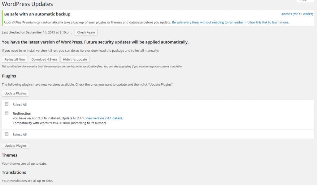Click the Translations section heading

14,172
